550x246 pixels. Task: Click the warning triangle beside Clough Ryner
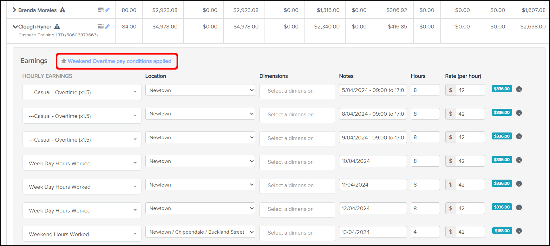tap(57, 27)
